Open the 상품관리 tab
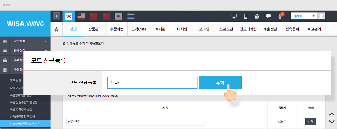Image resolution: width=337 pixels, height=129 pixels. pyautogui.click(x=95, y=29)
